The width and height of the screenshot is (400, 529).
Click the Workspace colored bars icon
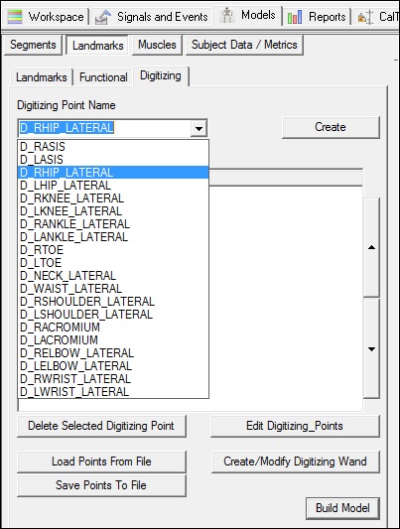(15, 17)
